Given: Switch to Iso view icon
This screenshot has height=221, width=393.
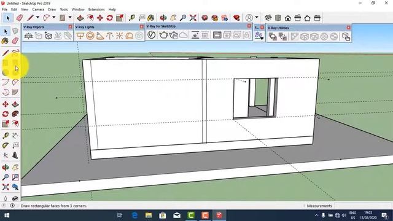Looking at the screenshot, I should pyautogui.click(x=268, y=18).
